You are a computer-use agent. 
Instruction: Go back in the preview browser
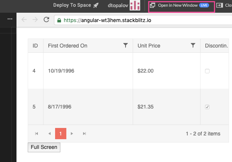[24, 20]
